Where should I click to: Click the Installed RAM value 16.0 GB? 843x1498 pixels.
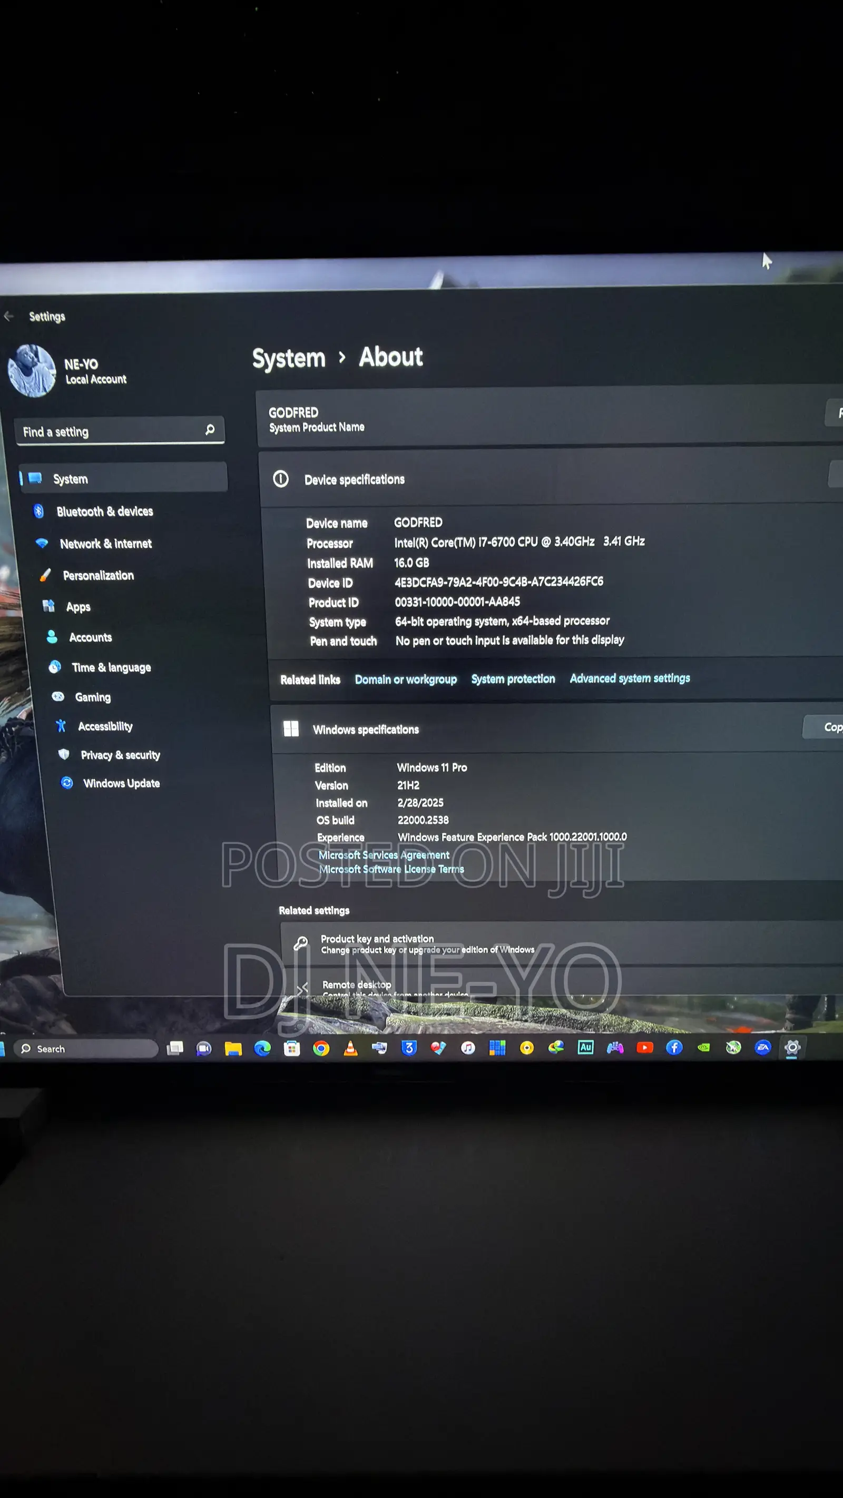411,563
